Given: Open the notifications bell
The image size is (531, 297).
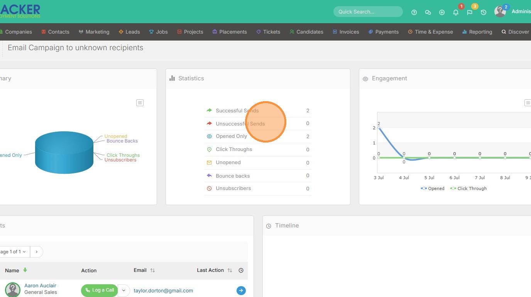Looking at the screenshot, I should click(x=456, y=12).
